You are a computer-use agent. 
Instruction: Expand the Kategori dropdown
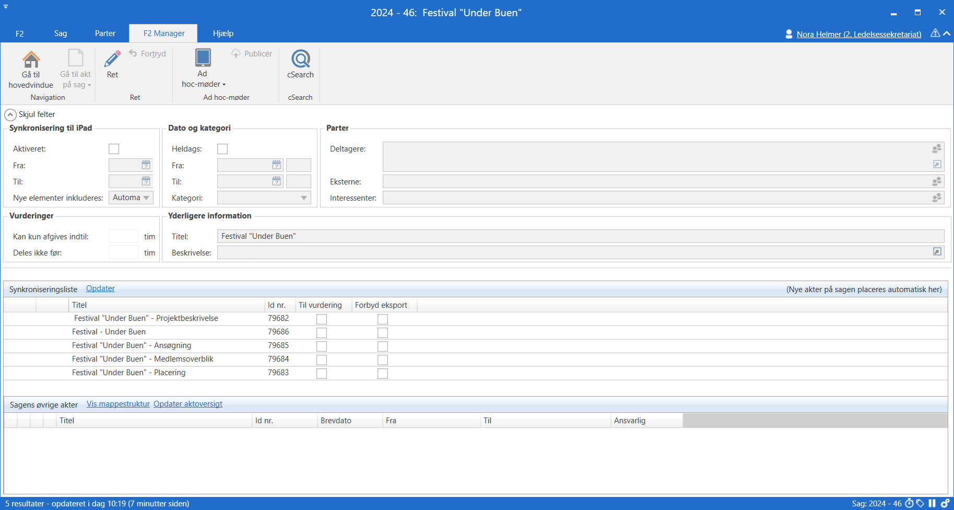click(x=303, y=198)
